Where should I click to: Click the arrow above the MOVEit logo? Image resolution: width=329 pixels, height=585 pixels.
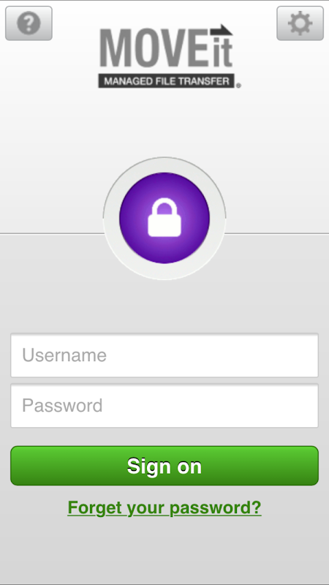pos(222,30)
